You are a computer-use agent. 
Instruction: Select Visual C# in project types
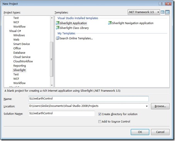click(x=15, y=31)
